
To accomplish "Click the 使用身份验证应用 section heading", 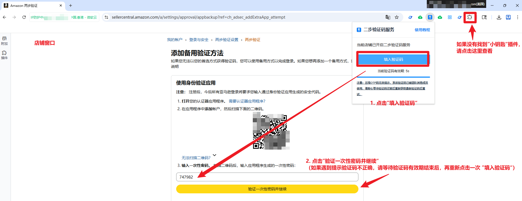I will coord(196,83).
